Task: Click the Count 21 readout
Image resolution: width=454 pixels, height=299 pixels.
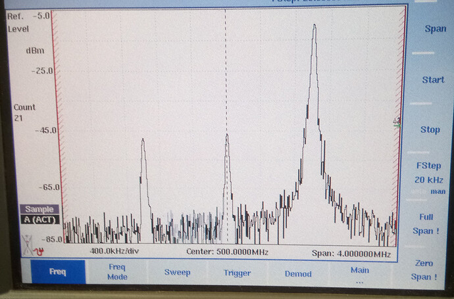Action: coord(24,112)
